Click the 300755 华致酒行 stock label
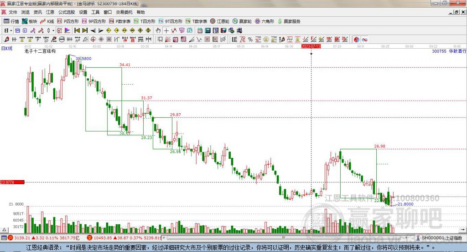The width and height of the screenshot is (467, 252). point(449,51)
